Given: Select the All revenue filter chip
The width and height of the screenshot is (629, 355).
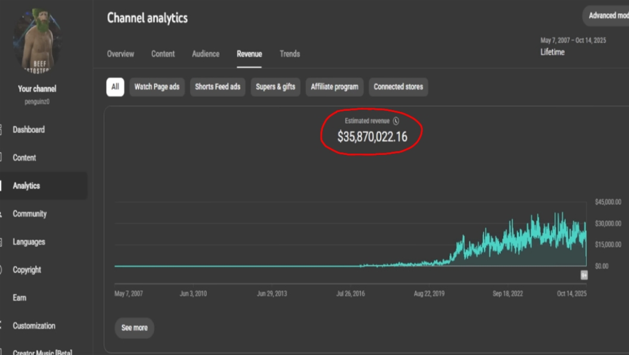Looking at the screenshot, I should pos(115,87).
